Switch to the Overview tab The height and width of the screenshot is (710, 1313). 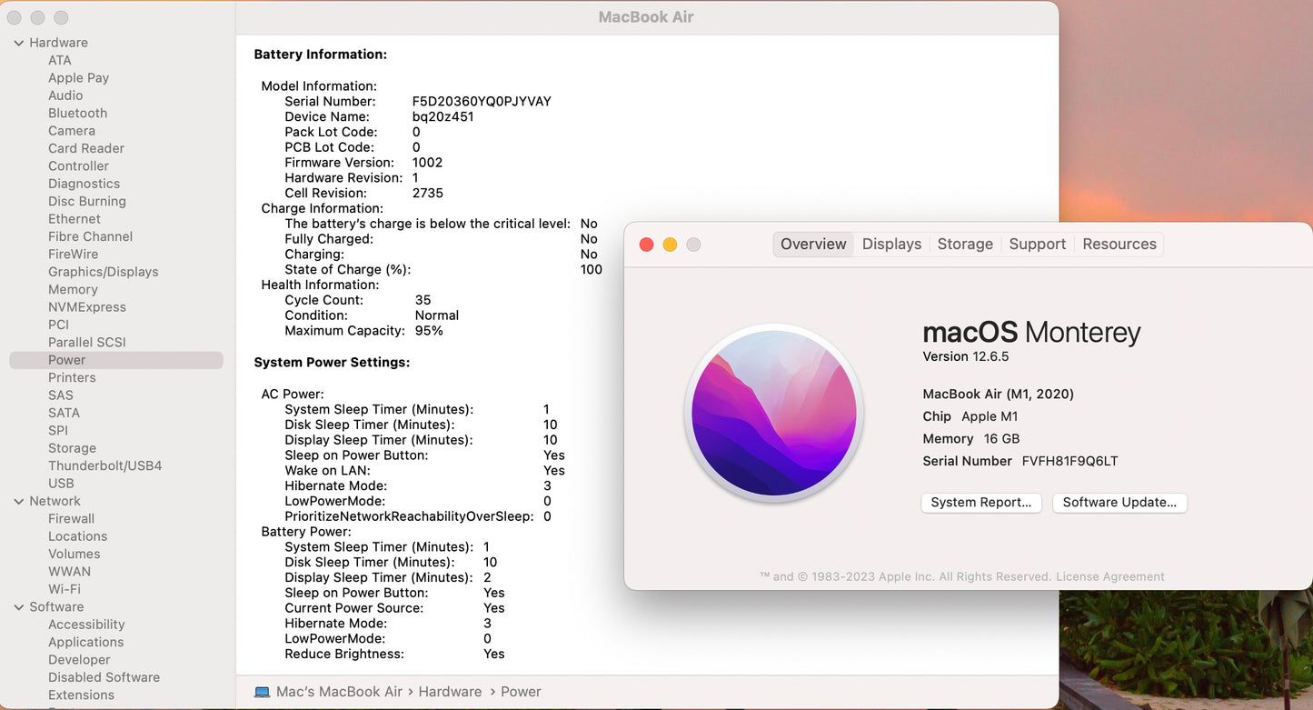pyautogui.click(x=813, y=244)
